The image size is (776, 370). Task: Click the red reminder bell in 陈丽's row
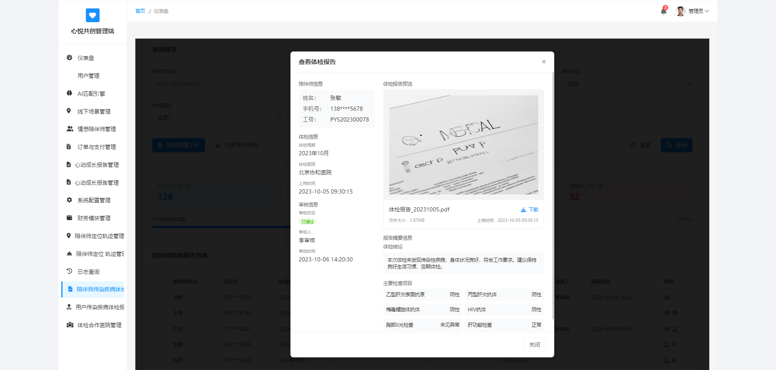click(x=674, y=360)
